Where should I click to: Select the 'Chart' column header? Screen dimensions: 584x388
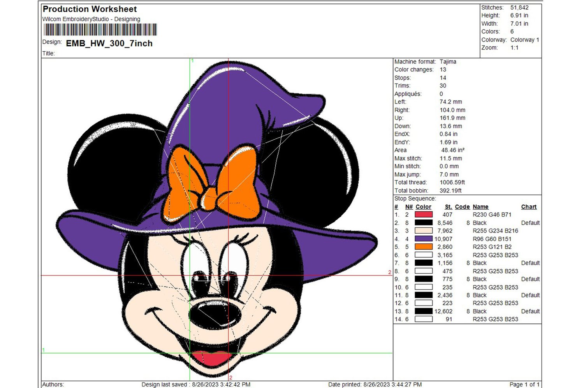529,207
